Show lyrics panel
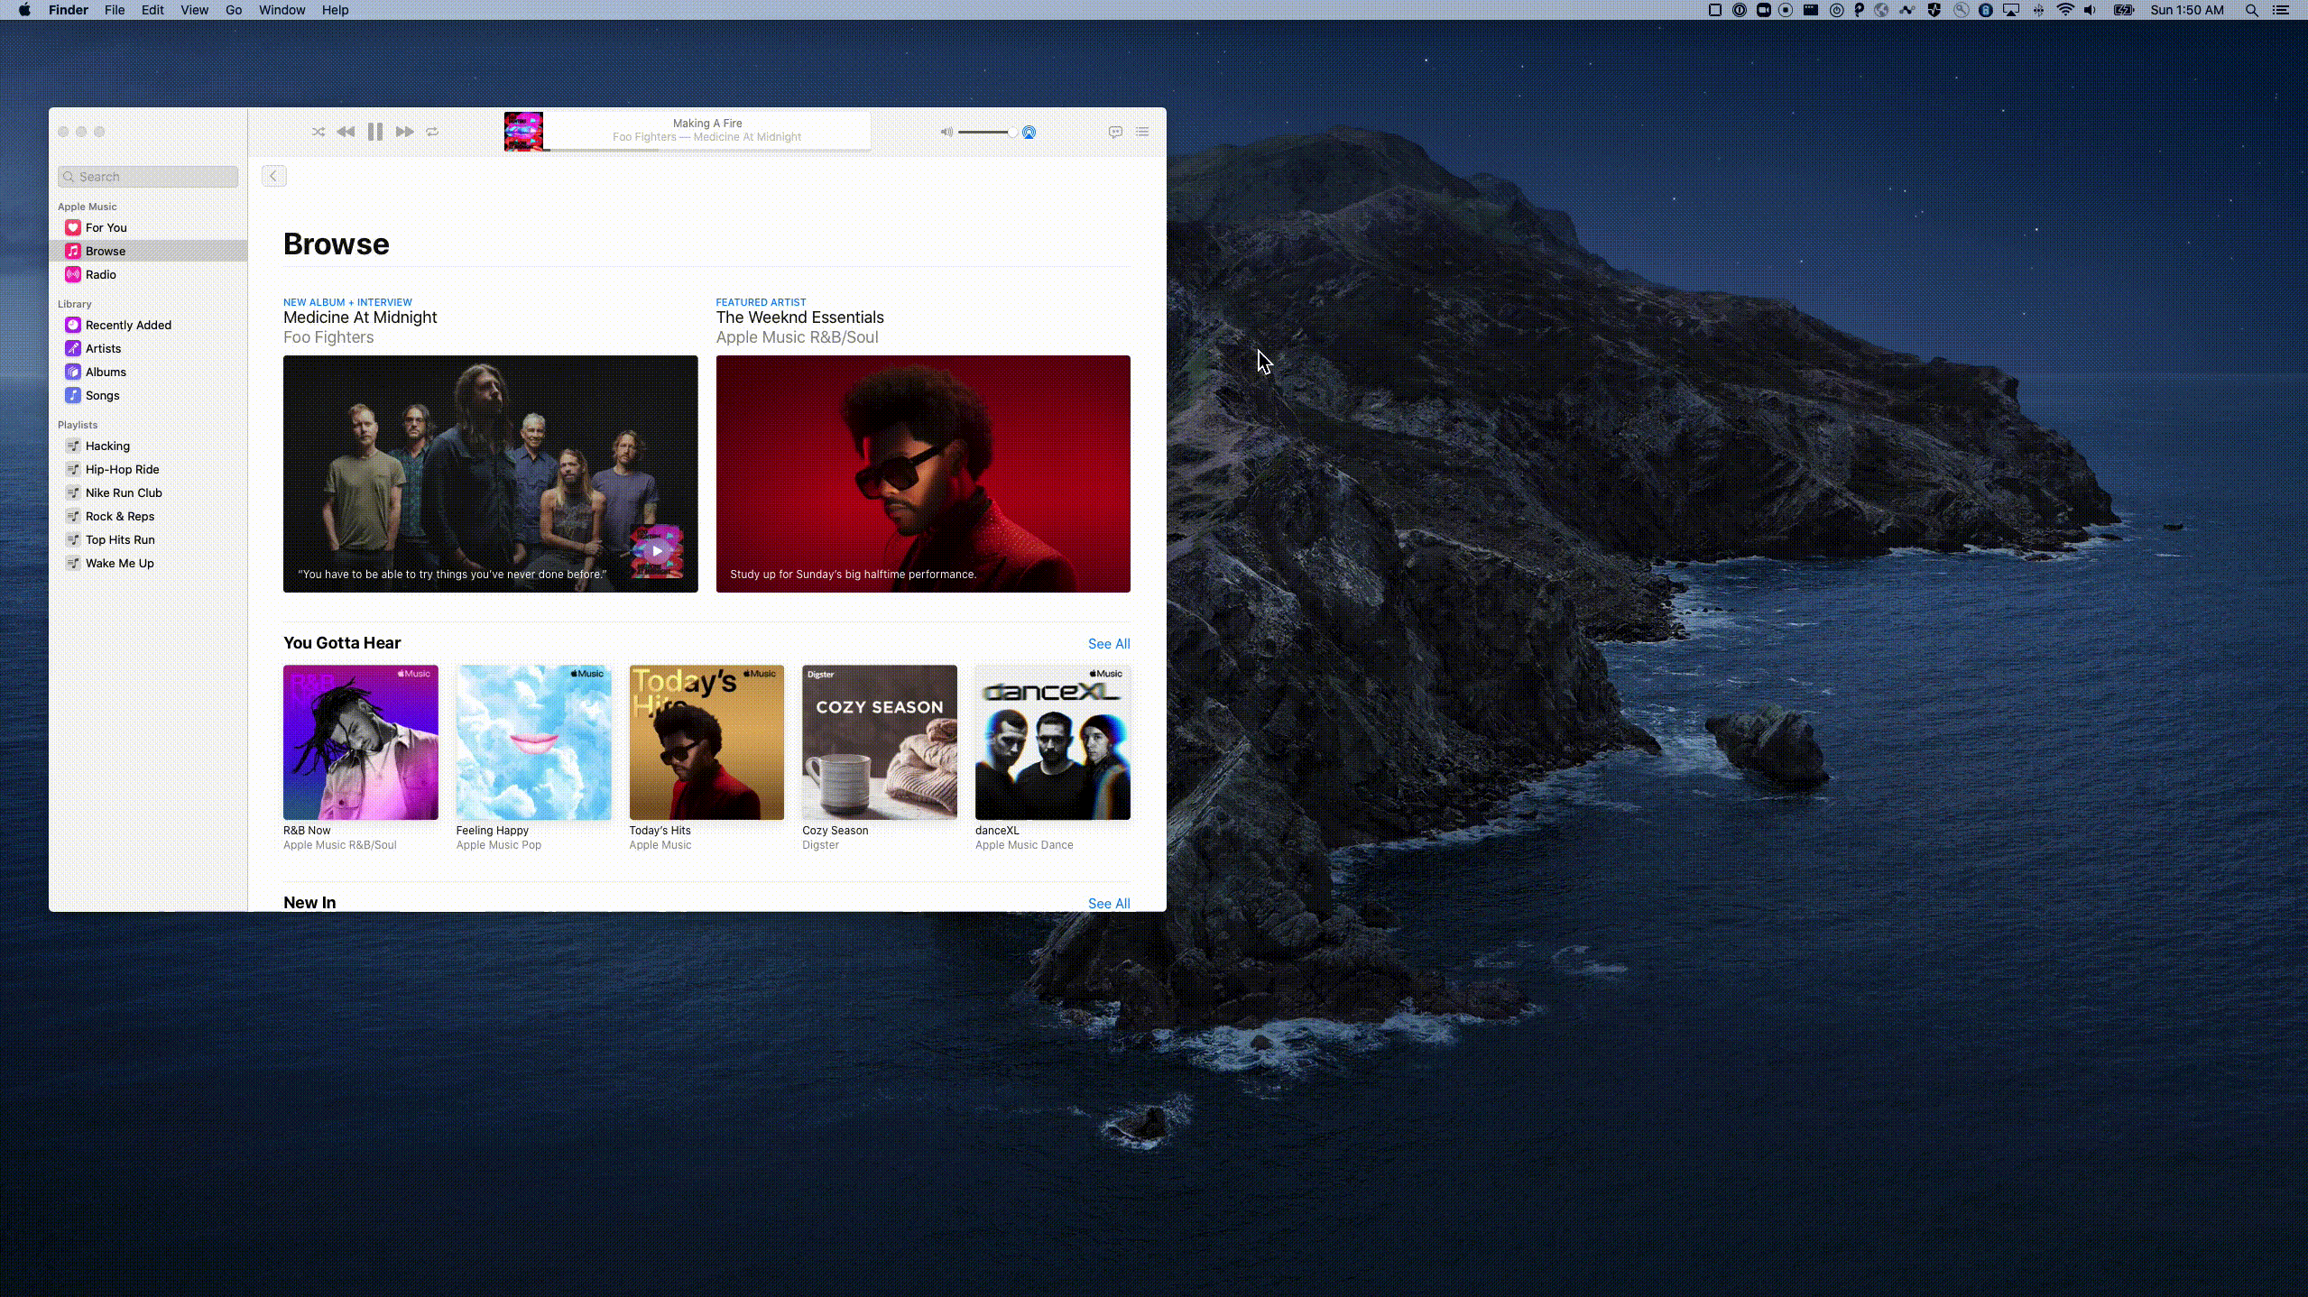 1115,132
